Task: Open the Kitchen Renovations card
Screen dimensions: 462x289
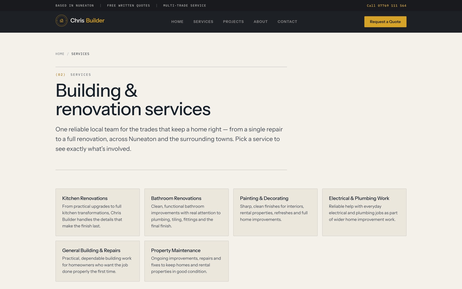Action: click(x=98, y=212)
